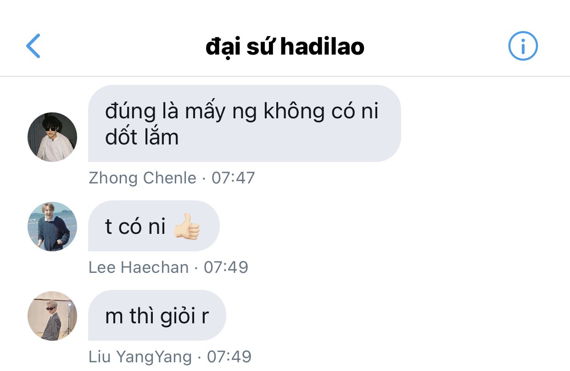Open Lee Haechan's profile avatar
Screen dimensions: 570x371
click(x=52, y=227)
